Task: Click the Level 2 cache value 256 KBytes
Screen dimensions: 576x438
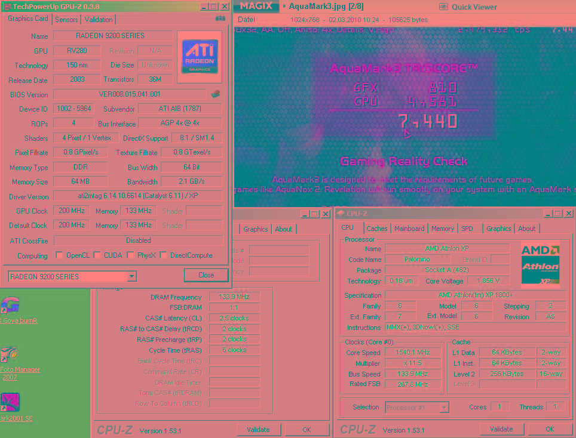Action: point(507,374)
